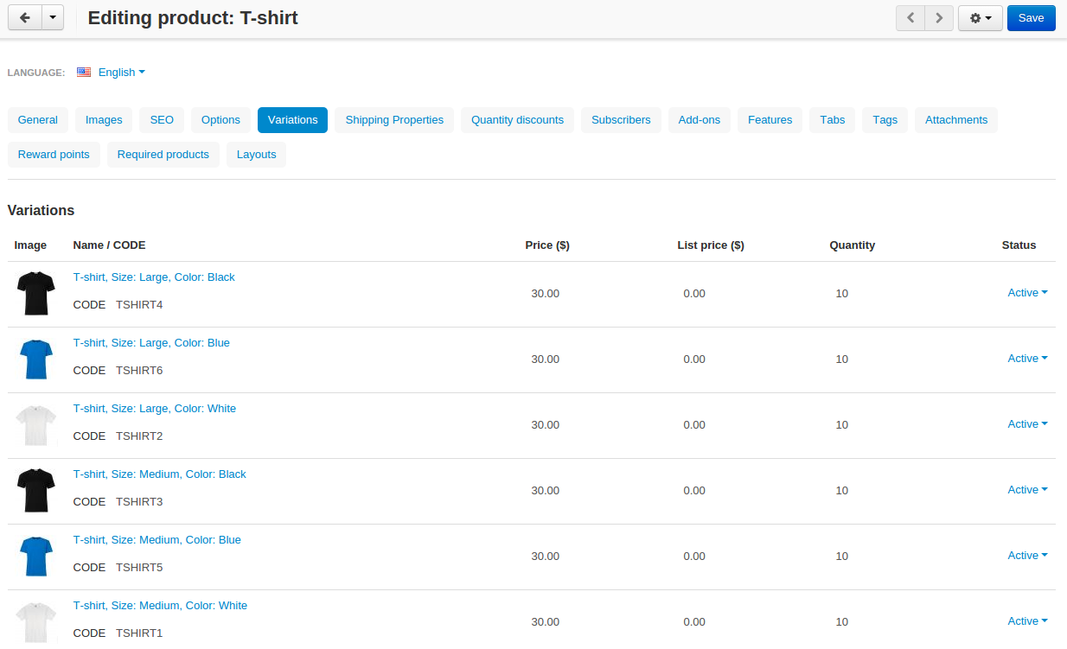Screen dimensions: 1067x649
Task: Open T-shirt Medium Blue variation link
Action: click(157, 540)
